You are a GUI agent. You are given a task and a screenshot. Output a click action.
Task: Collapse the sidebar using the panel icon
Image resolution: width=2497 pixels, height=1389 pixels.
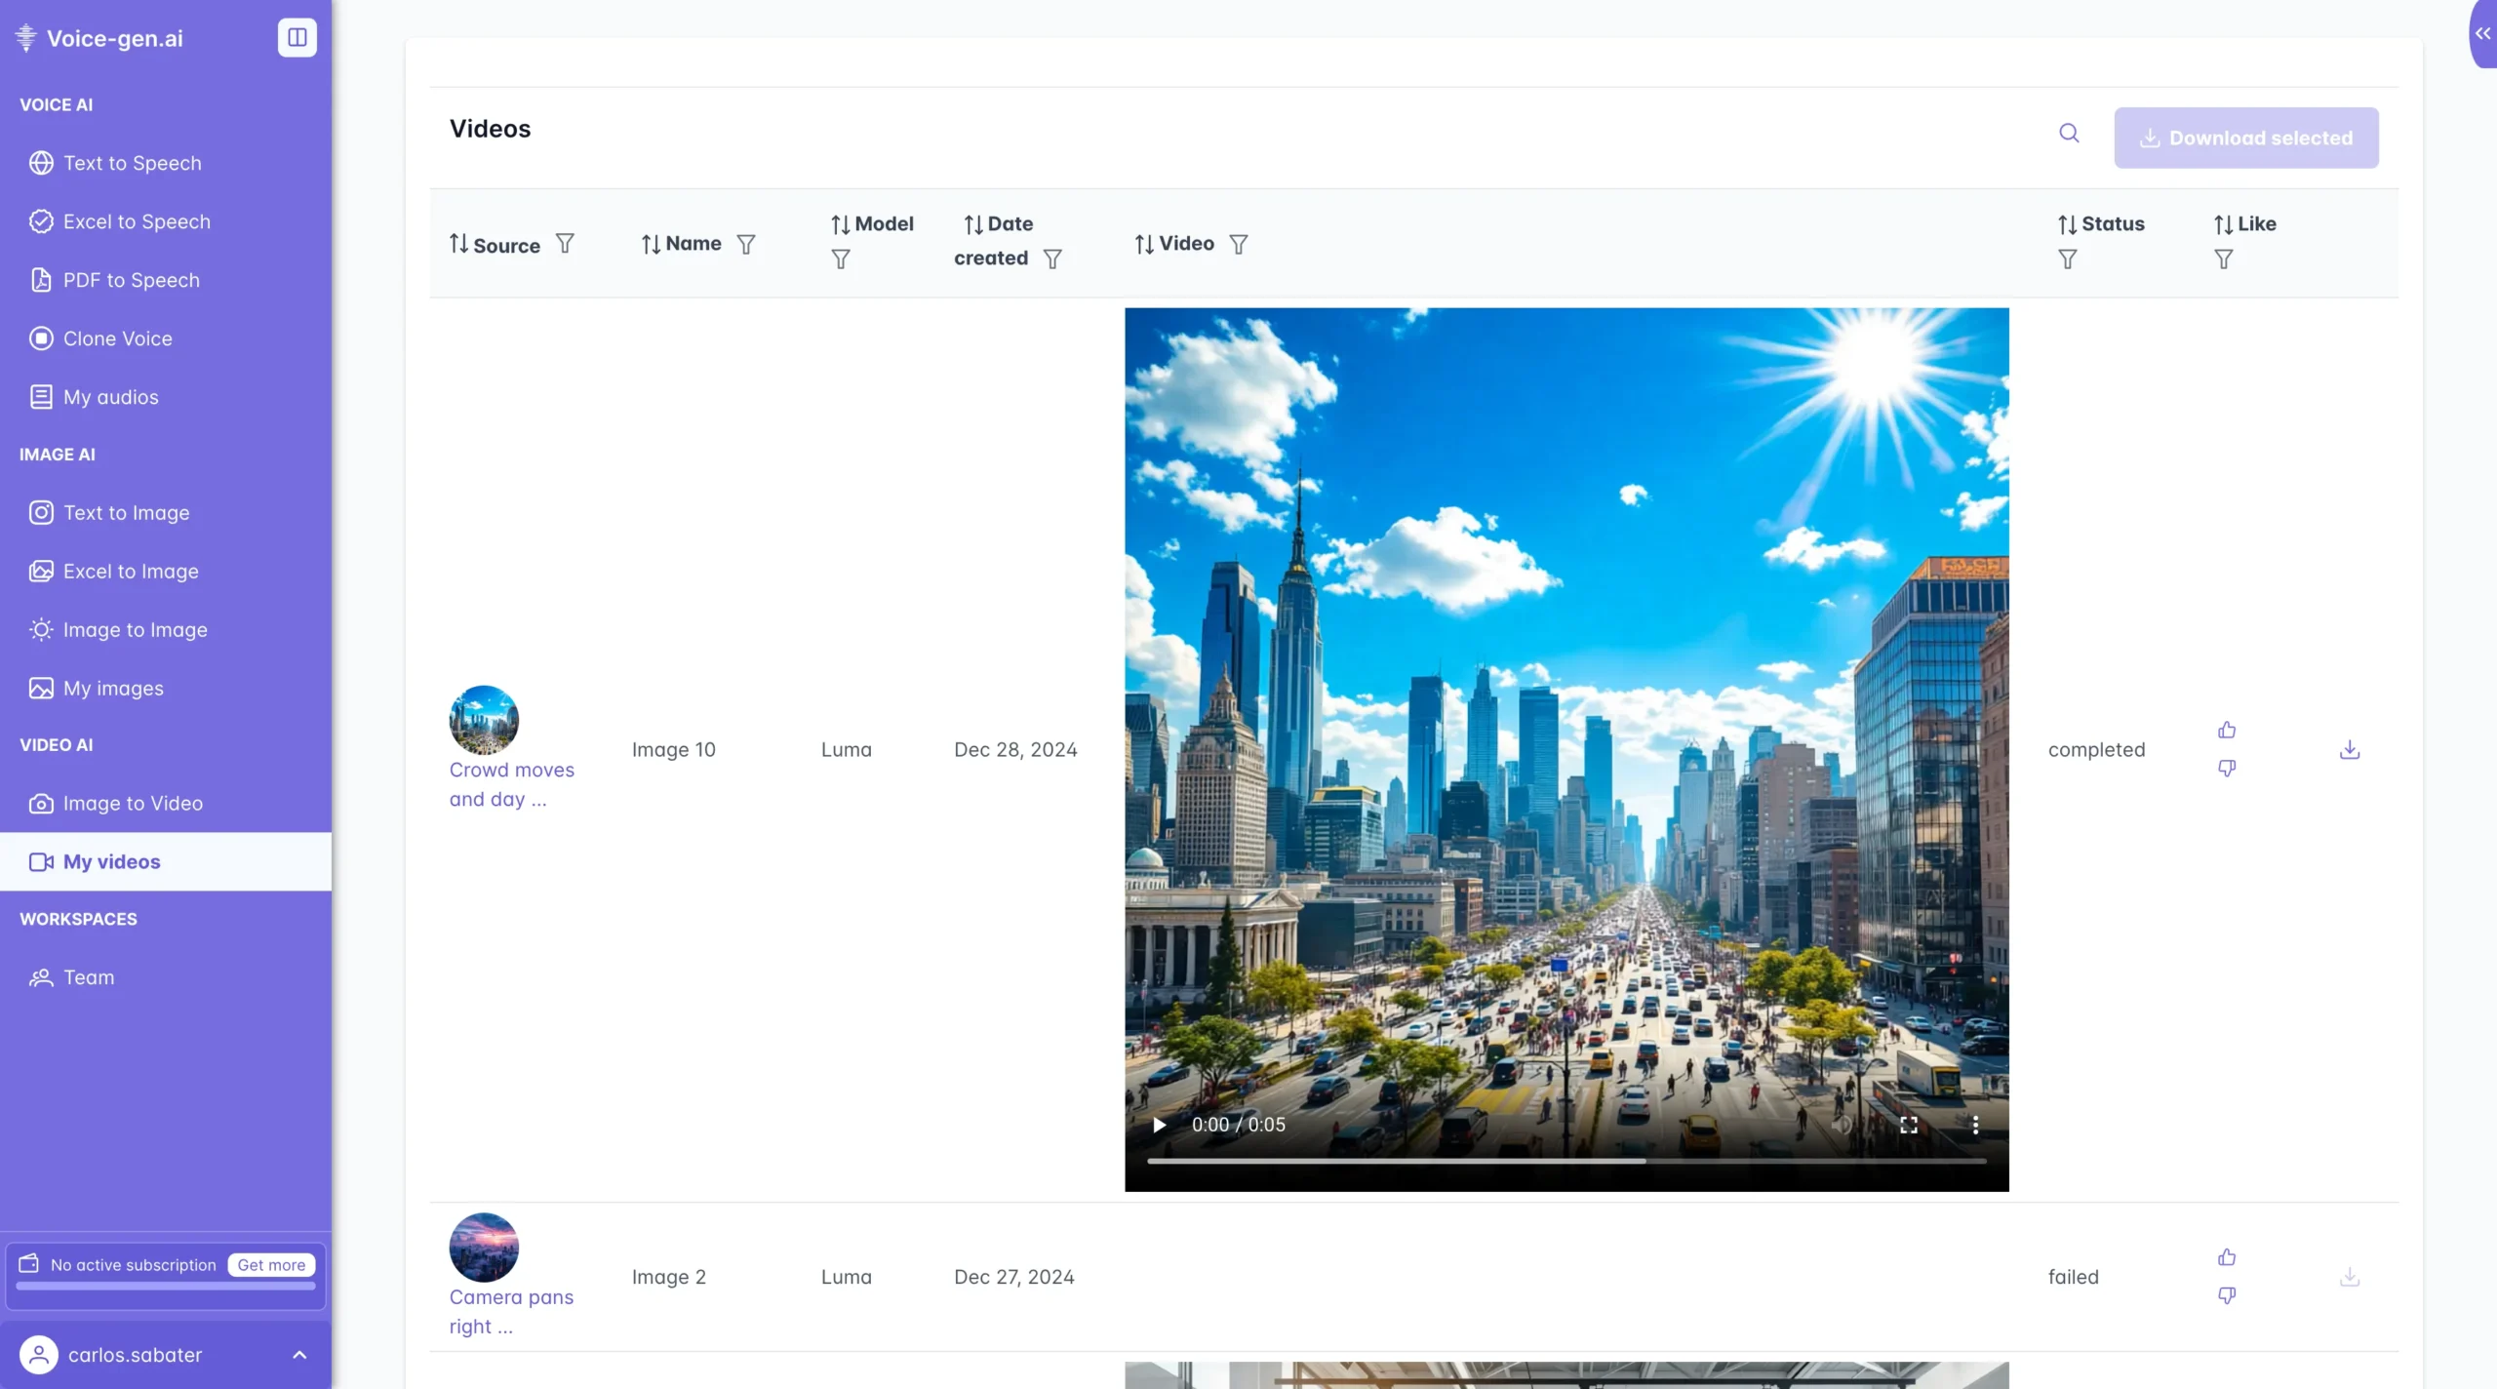(x=297, y=37)
